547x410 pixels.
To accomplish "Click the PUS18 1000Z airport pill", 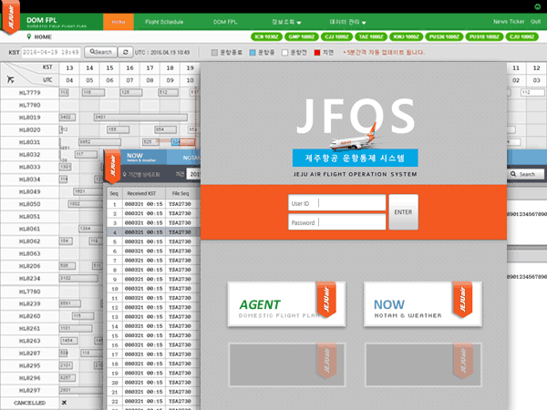I will point(484,36).
